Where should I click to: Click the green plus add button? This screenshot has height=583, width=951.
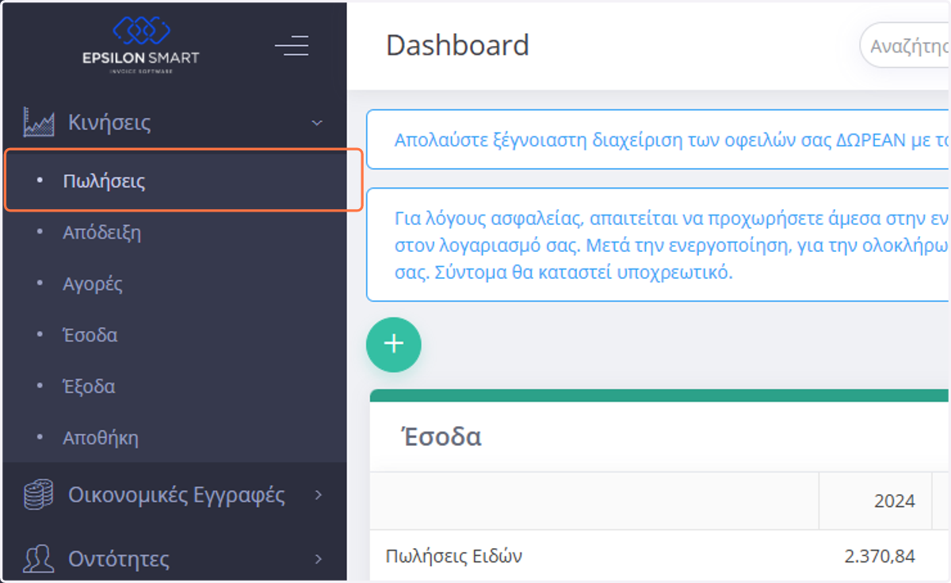click(x=394, y=345)
